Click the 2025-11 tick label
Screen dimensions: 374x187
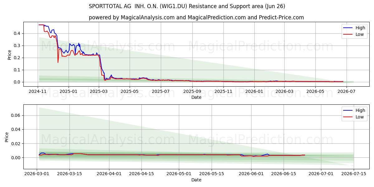coord(224,91)
